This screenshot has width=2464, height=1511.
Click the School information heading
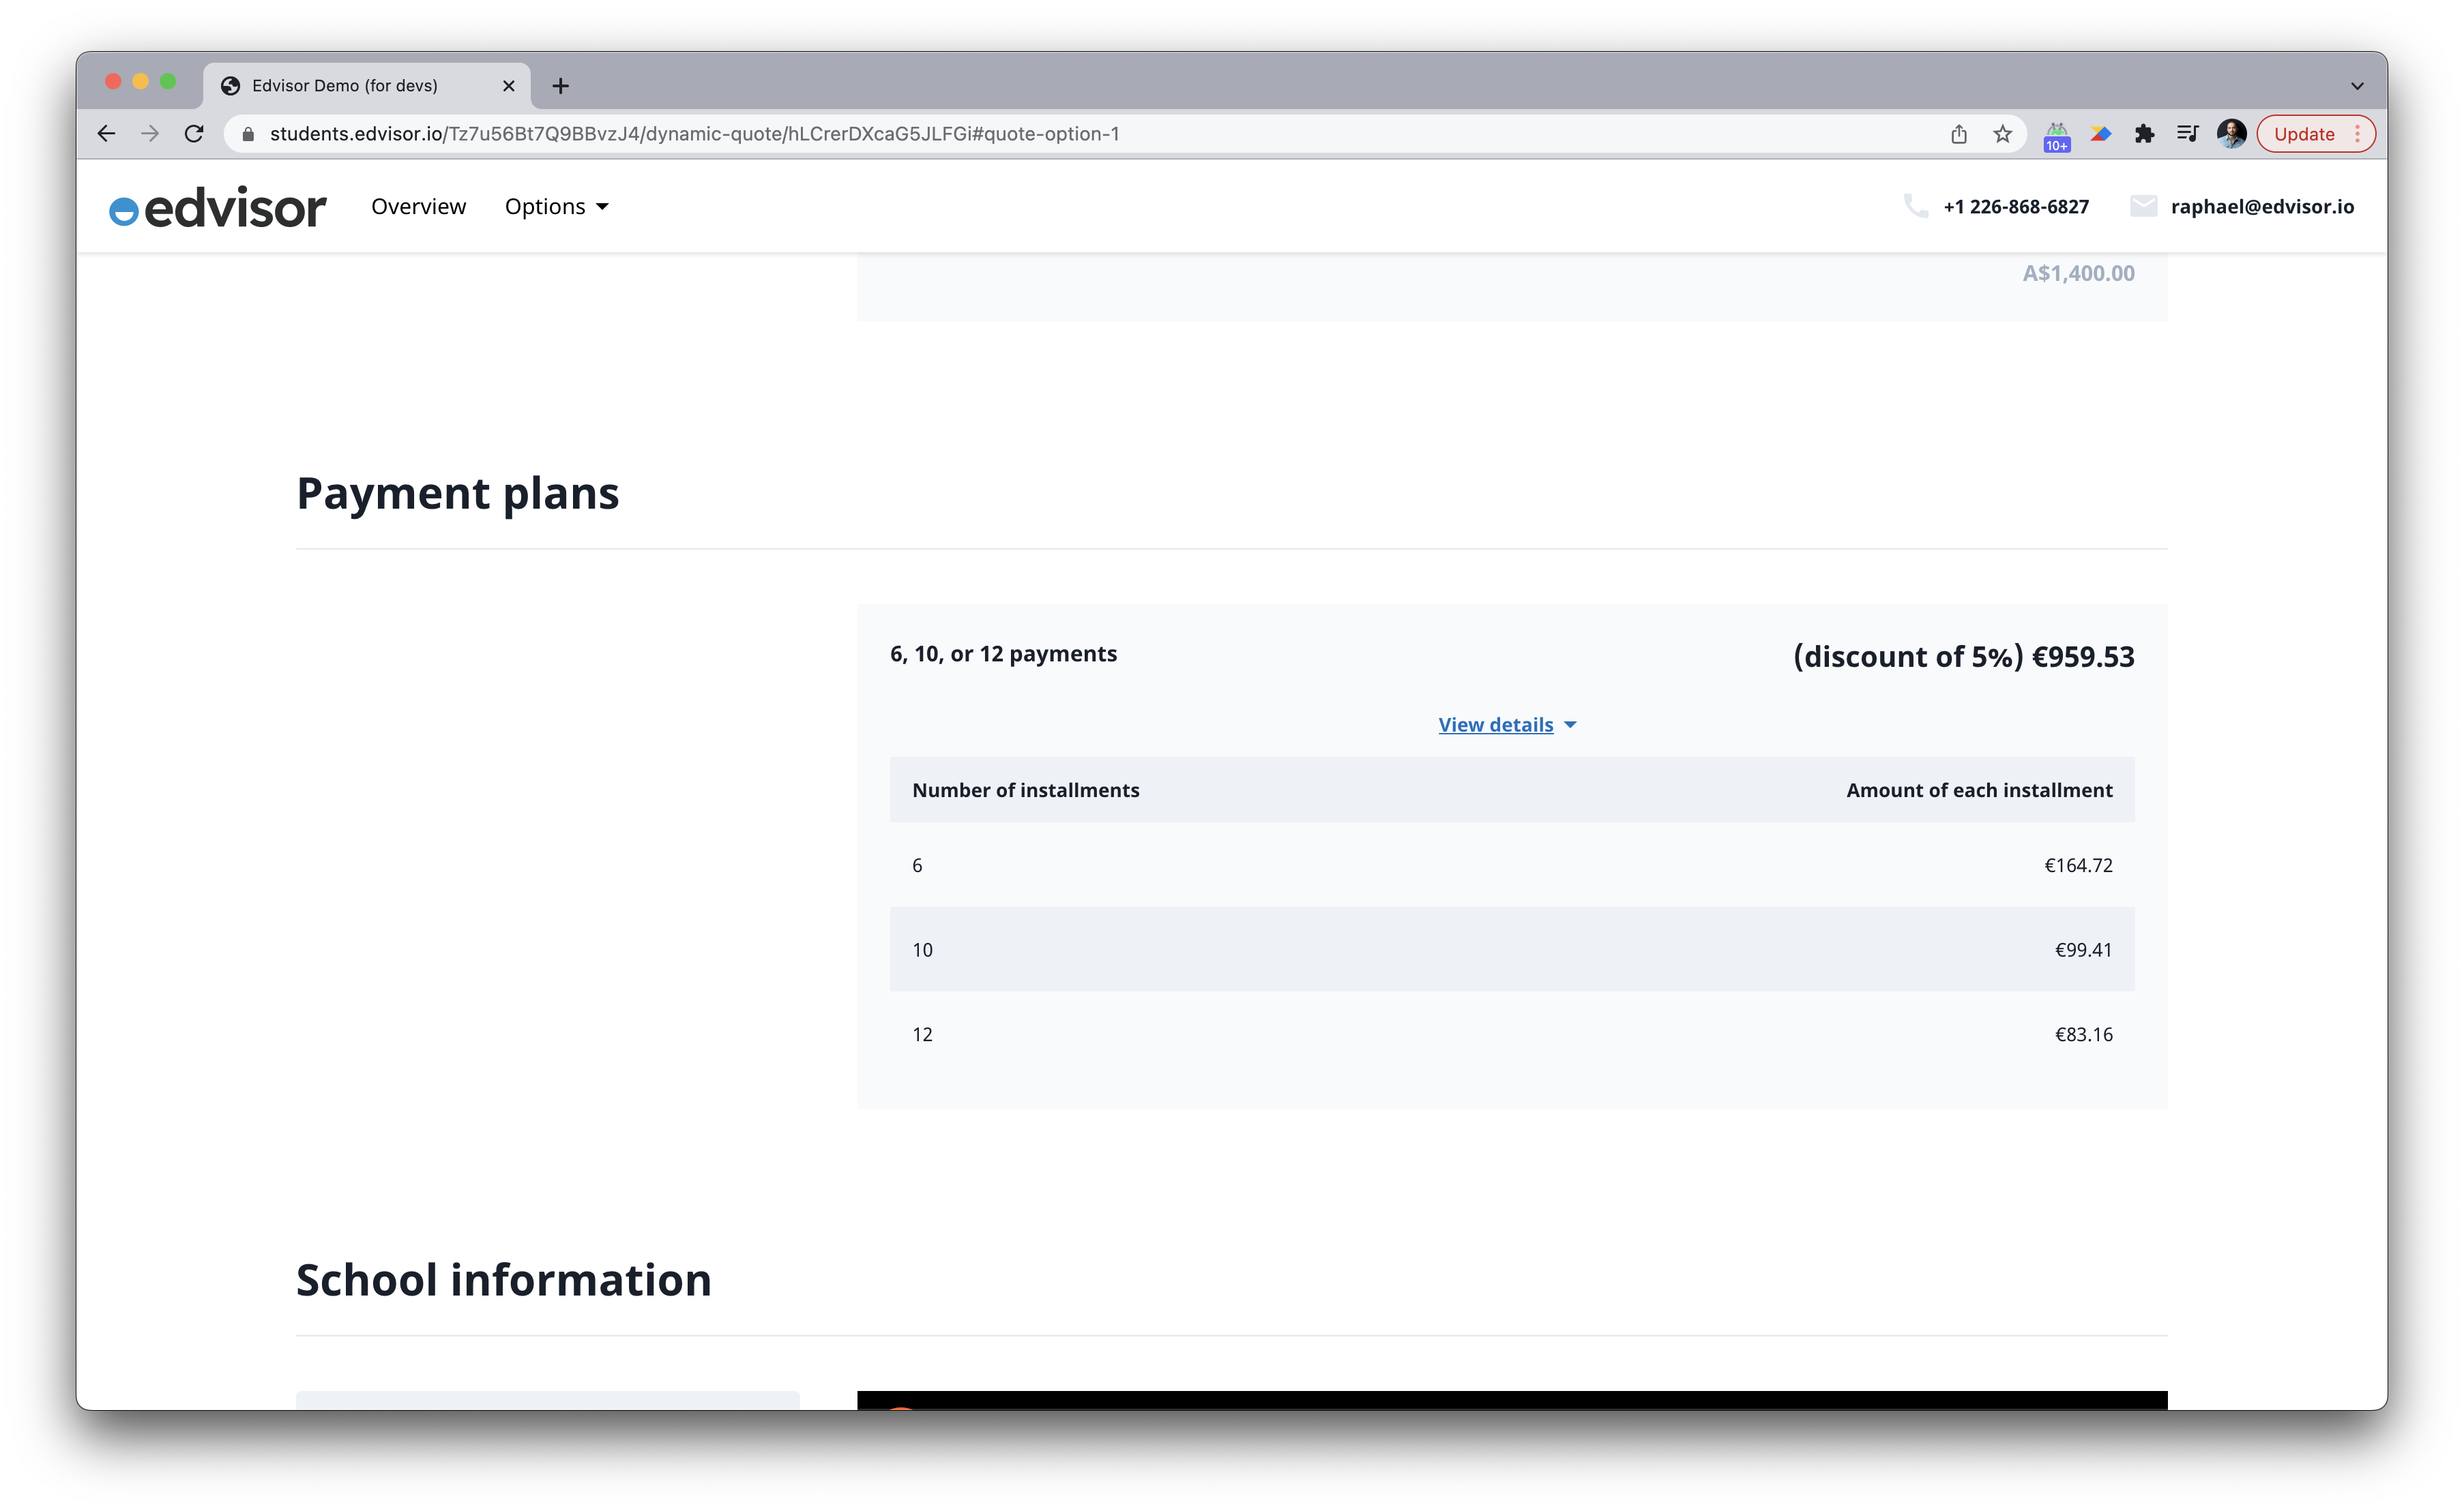click(x=504, y=1280)
